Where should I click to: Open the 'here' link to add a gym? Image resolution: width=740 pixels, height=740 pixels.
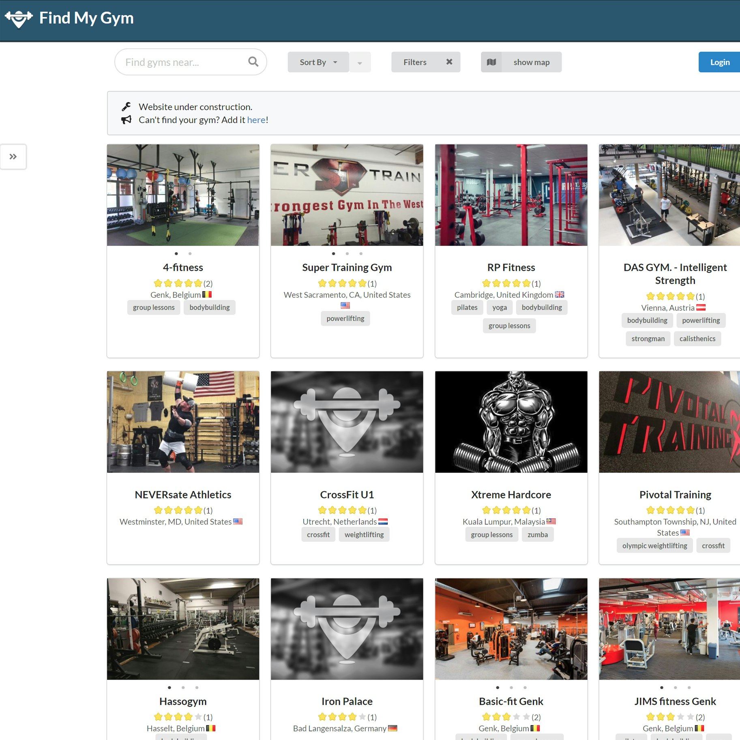coord(256,120)
